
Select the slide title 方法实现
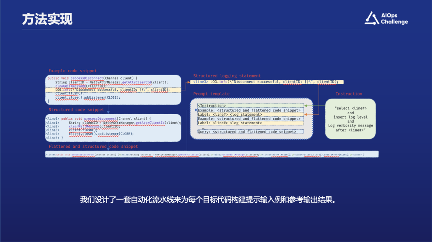pyautogui.click(x=47, y=19)
